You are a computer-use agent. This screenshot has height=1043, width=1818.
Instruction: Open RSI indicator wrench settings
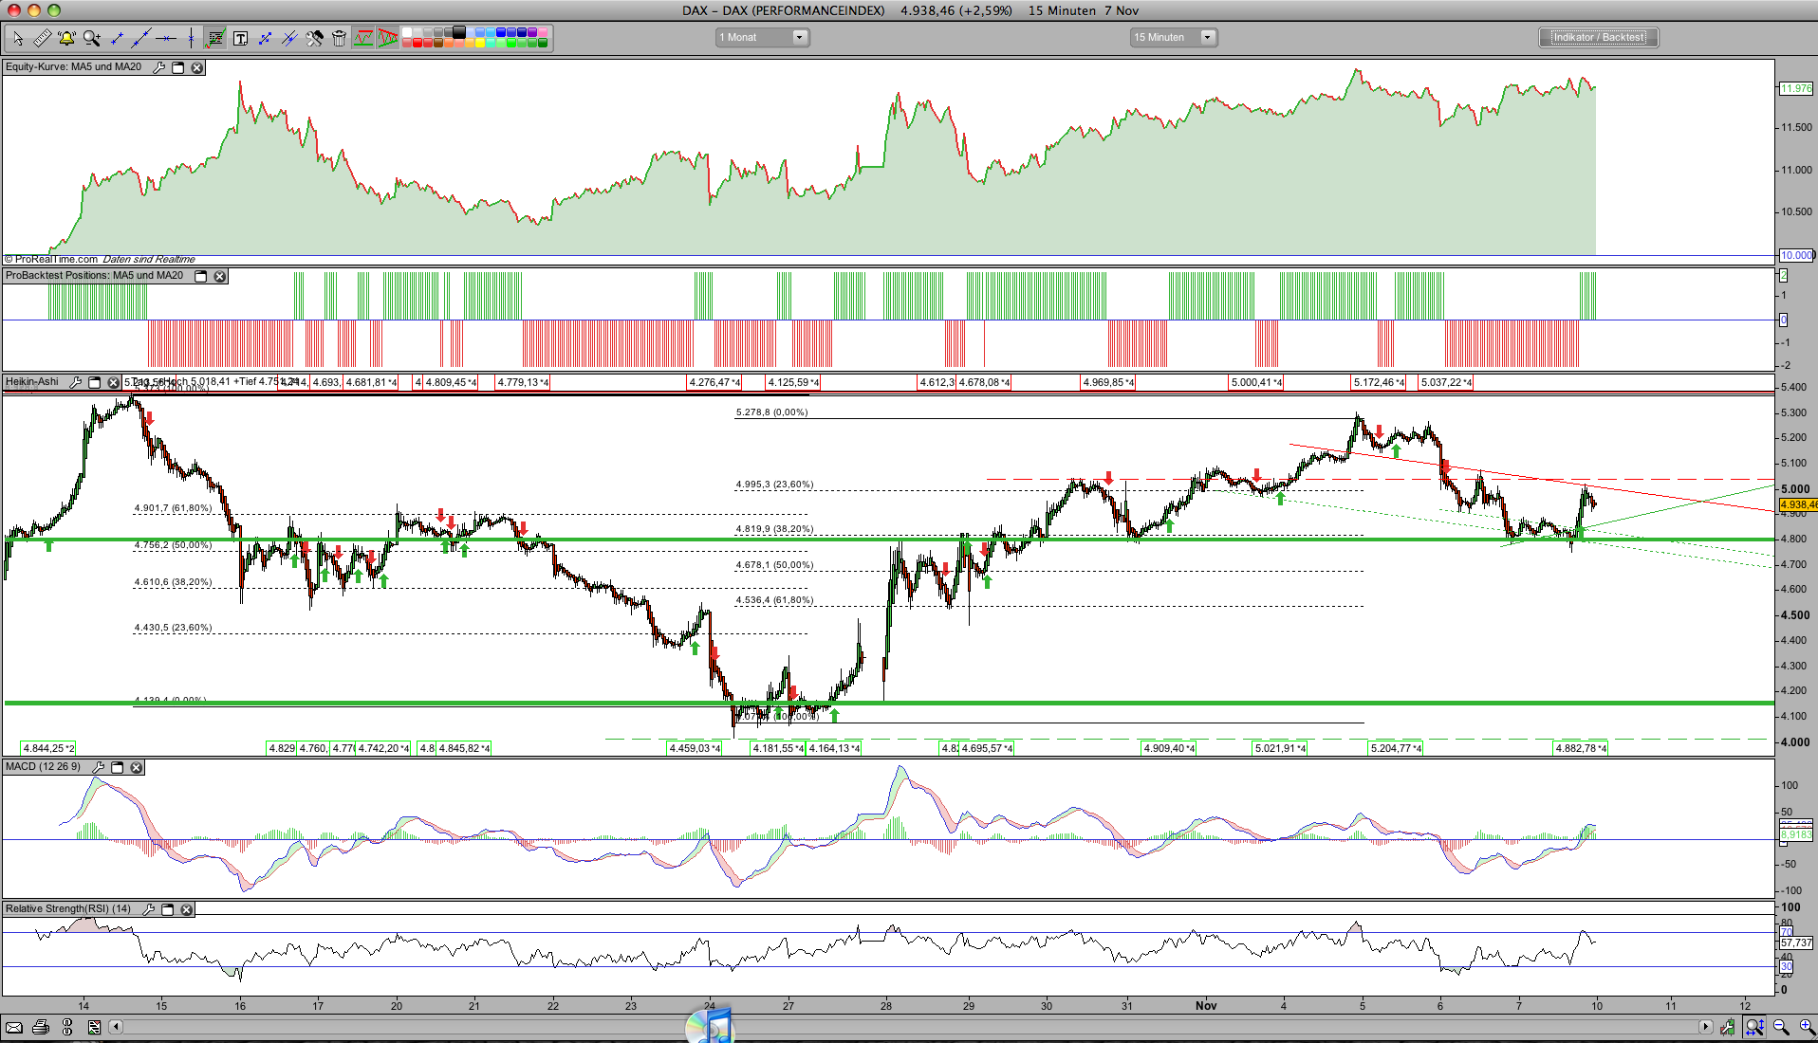pos(148,909)
